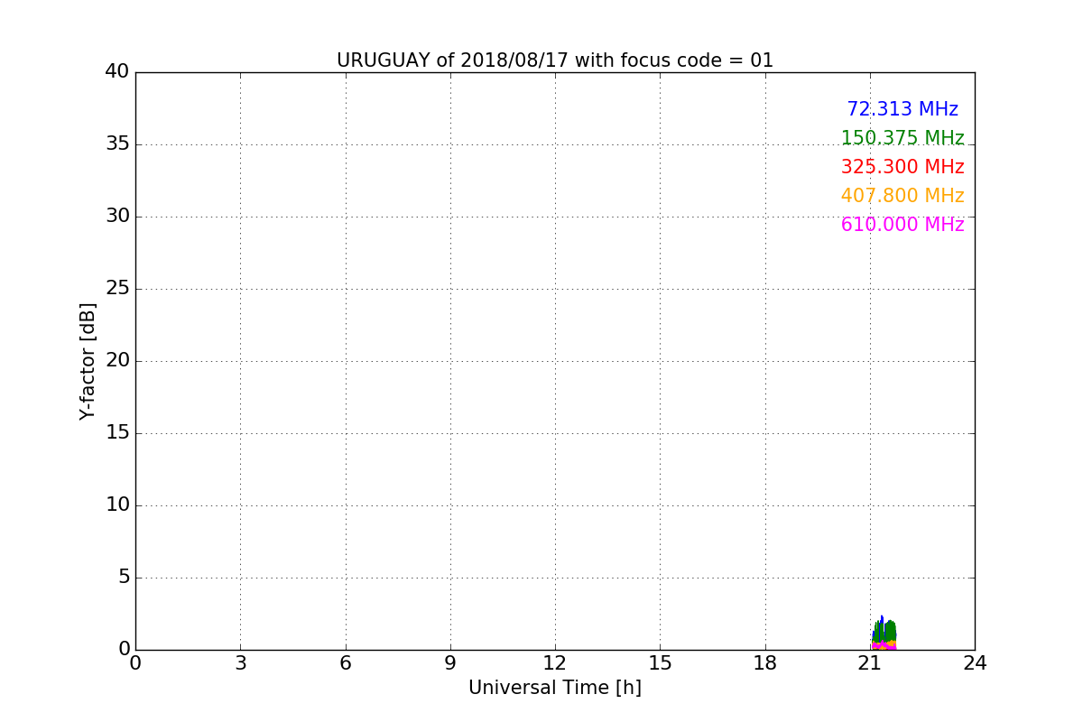Click the y-axis tick label 5
This screenshot has height=722, width=1083.
point(124,577)
